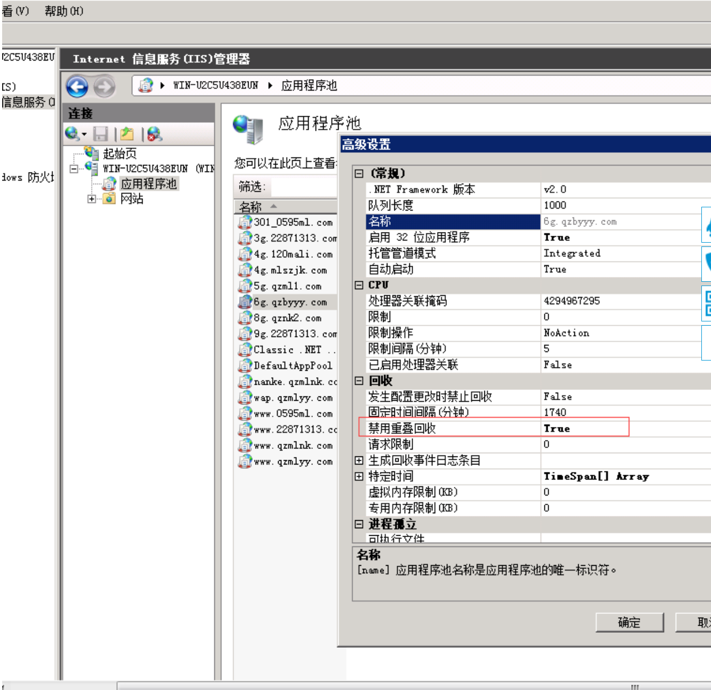Click the Up folder icon in 连接 toolbar
This screenshot has width=711, height=690.
127,134
